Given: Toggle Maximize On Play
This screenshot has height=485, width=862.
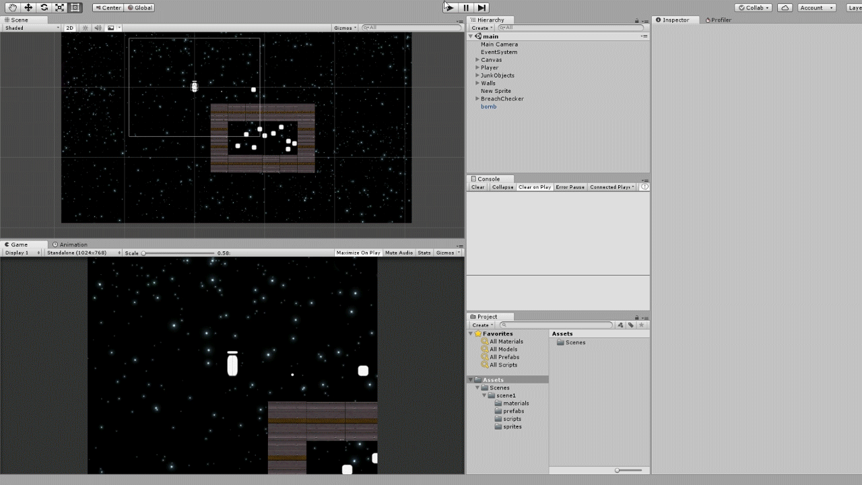Looking at the screenshot, I should [358, 253].
